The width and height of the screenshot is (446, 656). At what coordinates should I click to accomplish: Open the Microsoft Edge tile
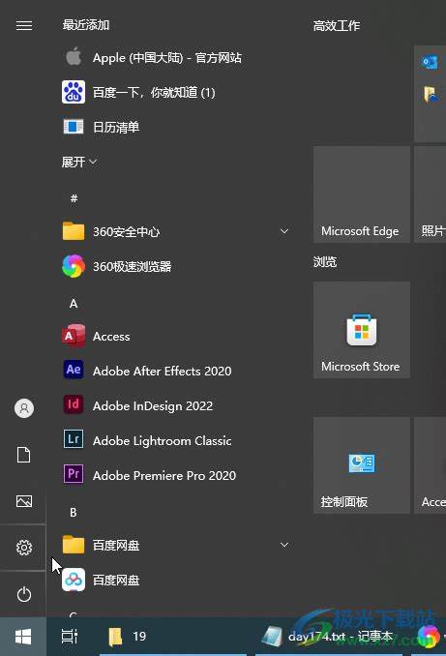(362, 194)
